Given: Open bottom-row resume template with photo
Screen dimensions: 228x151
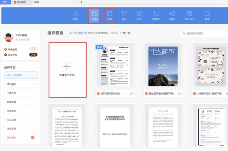Looking at the screenshot, I should click(x=210, y=126).
